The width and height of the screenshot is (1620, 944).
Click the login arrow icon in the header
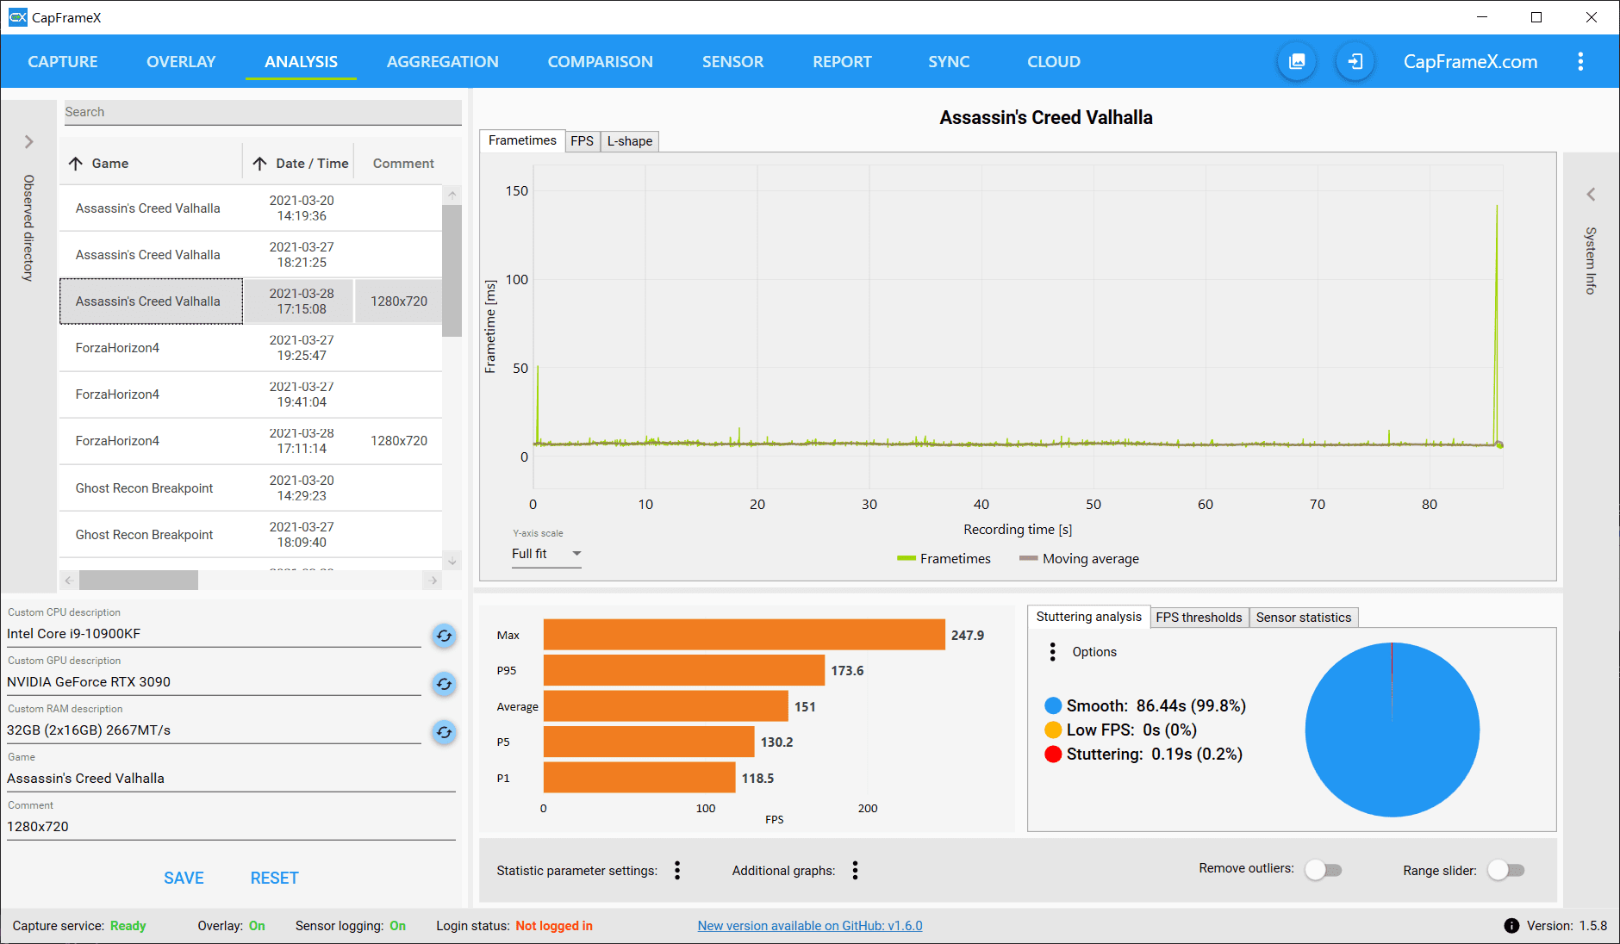click(x=1355, y=61)
